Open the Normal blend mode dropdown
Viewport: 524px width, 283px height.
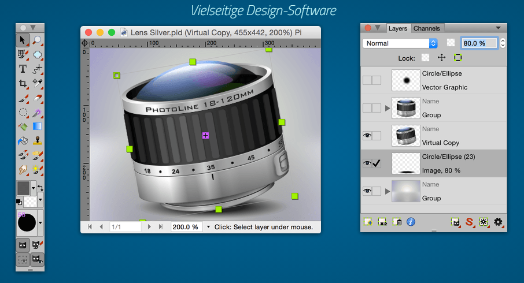click(400, 43)
